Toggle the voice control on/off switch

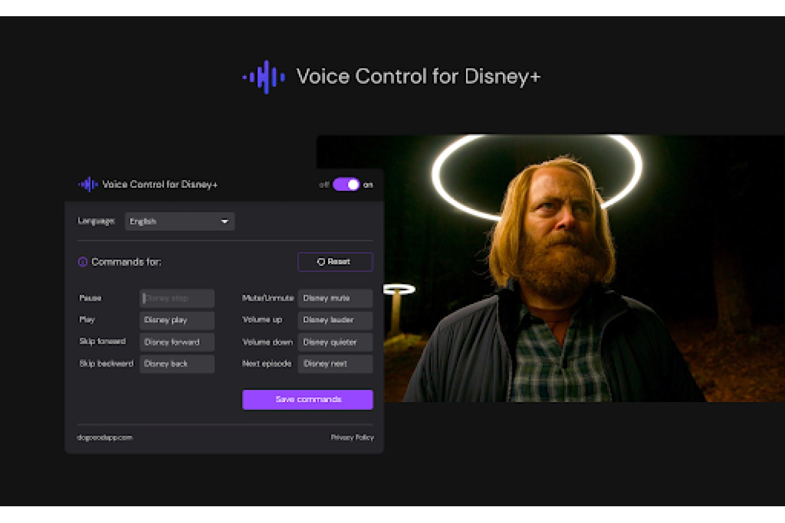346,185
